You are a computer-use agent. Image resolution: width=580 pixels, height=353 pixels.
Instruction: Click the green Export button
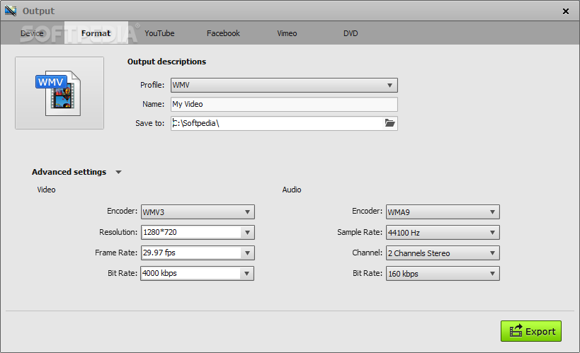[x=531, y=331]
